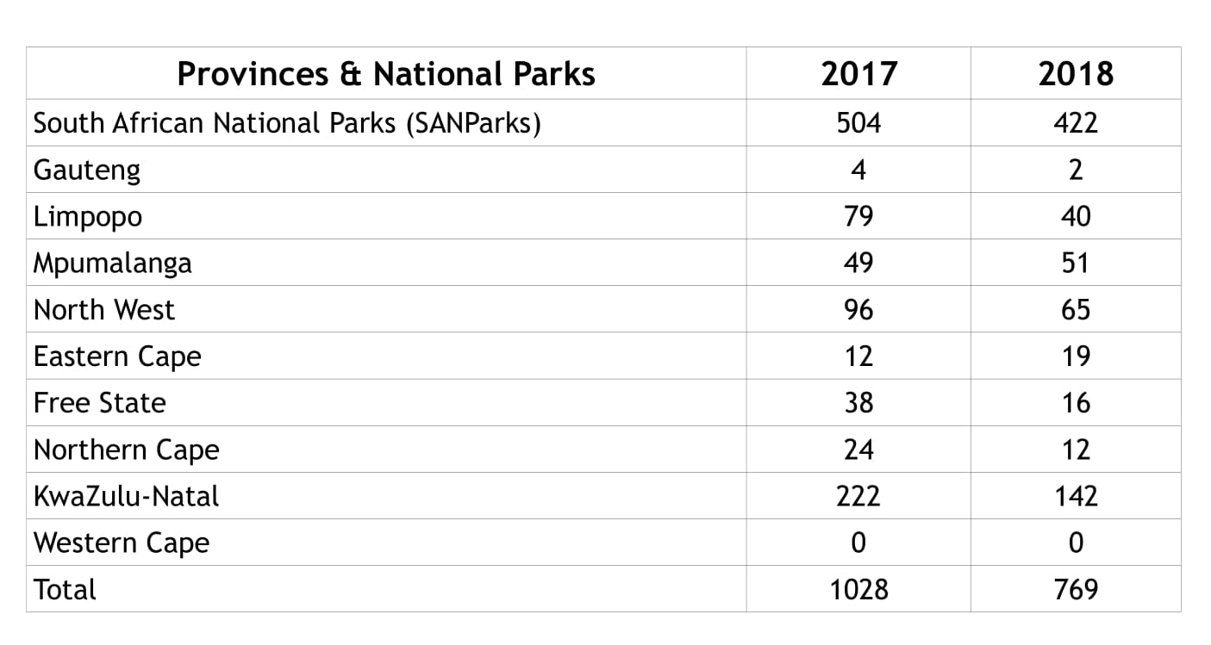Select the Eastern Cape row label
This screenshot has height=645, width=1211.
[116, 356]
